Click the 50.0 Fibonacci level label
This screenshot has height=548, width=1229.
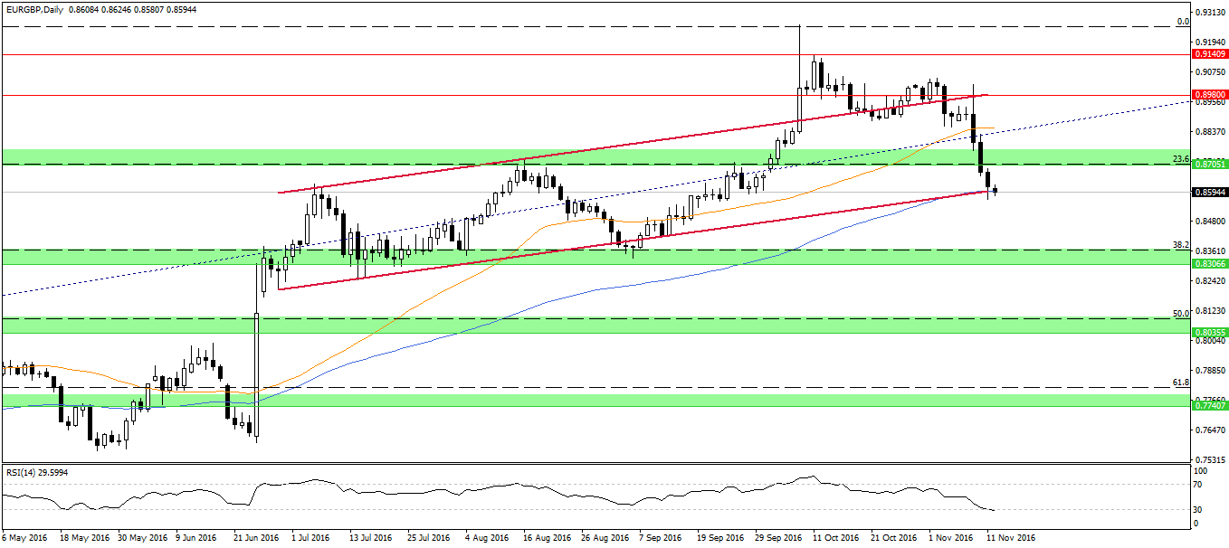1179,313
